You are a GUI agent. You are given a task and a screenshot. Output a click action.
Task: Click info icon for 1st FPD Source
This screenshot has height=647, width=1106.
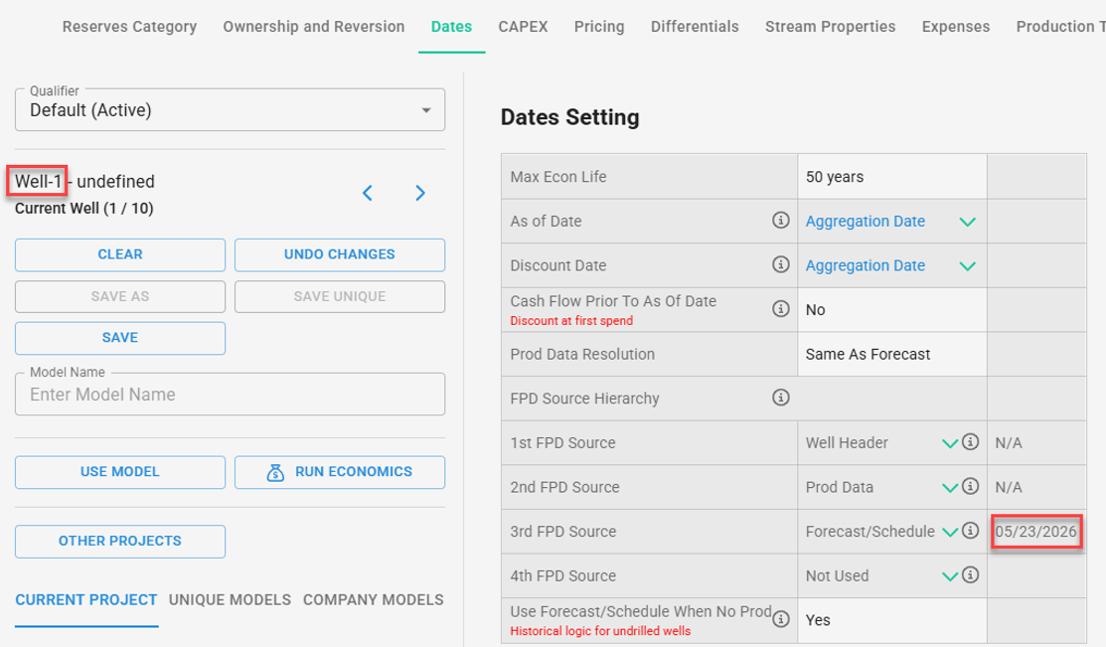tap(971, 442)
